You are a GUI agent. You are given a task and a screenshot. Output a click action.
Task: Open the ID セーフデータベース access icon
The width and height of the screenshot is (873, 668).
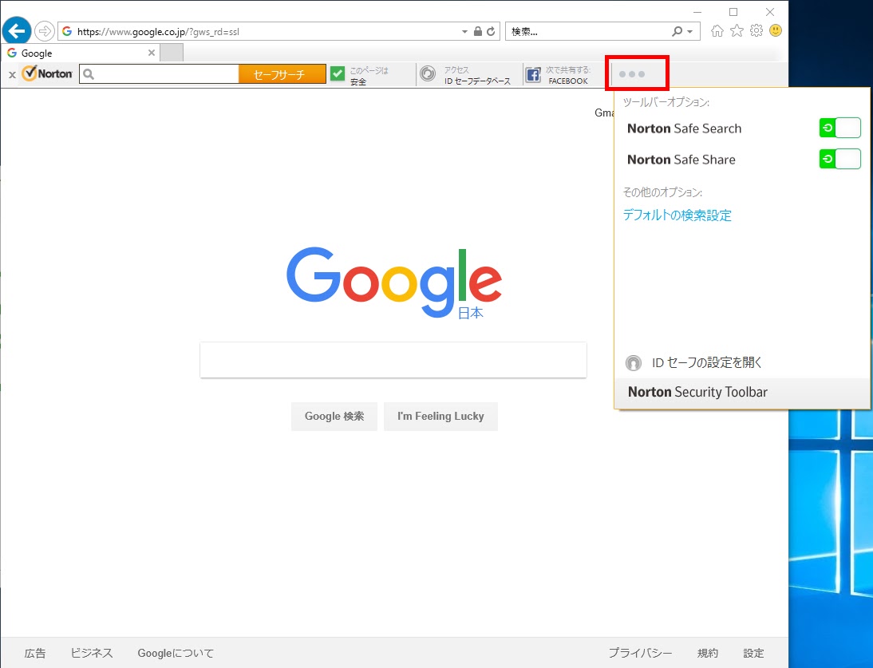tap(428, 74)
